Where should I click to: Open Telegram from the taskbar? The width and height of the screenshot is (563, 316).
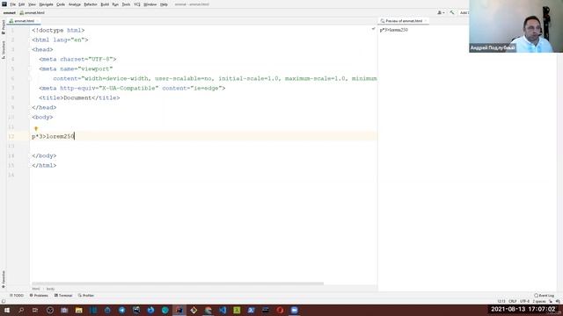[121, 310]
